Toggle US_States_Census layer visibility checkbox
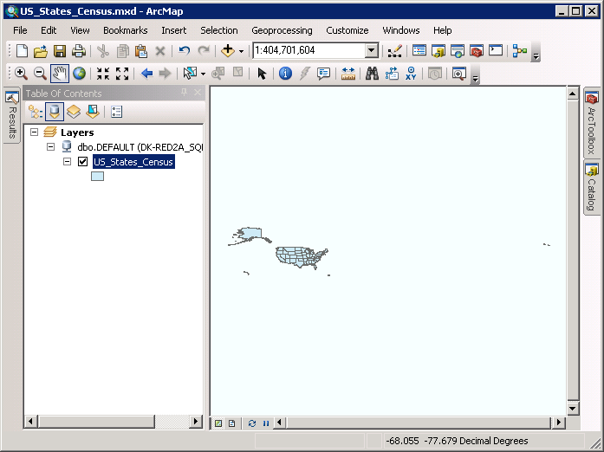 point(83,161)
